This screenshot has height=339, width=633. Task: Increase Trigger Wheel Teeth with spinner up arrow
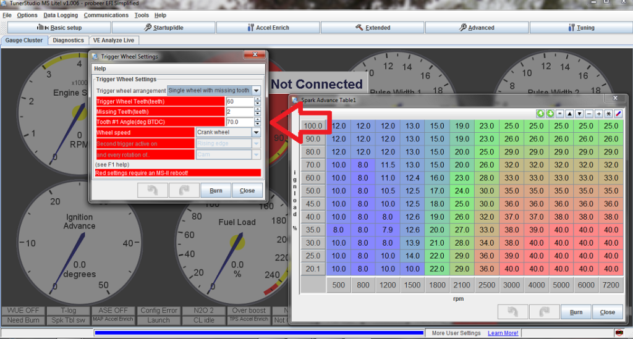pos(257,99)
